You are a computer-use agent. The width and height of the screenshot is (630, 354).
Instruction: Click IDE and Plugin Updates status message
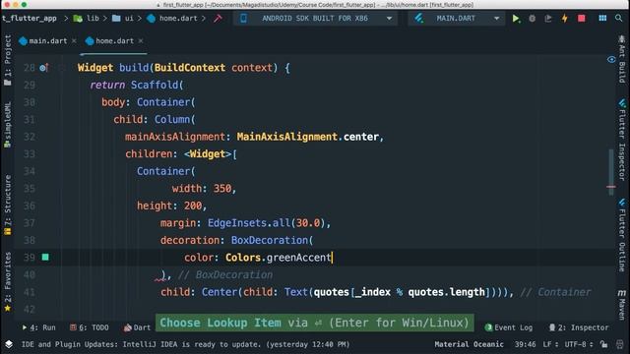pos(186,344)
